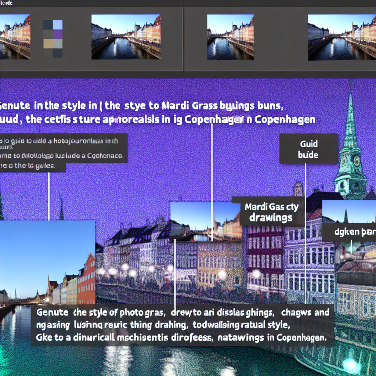
Task: Pick the light lavender blue swatch
Action: coord(58,25)
